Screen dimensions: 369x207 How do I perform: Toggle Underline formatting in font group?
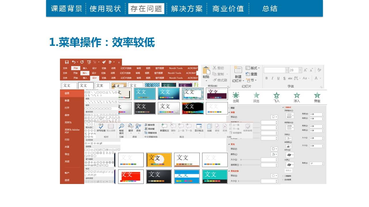pos(278,78)
